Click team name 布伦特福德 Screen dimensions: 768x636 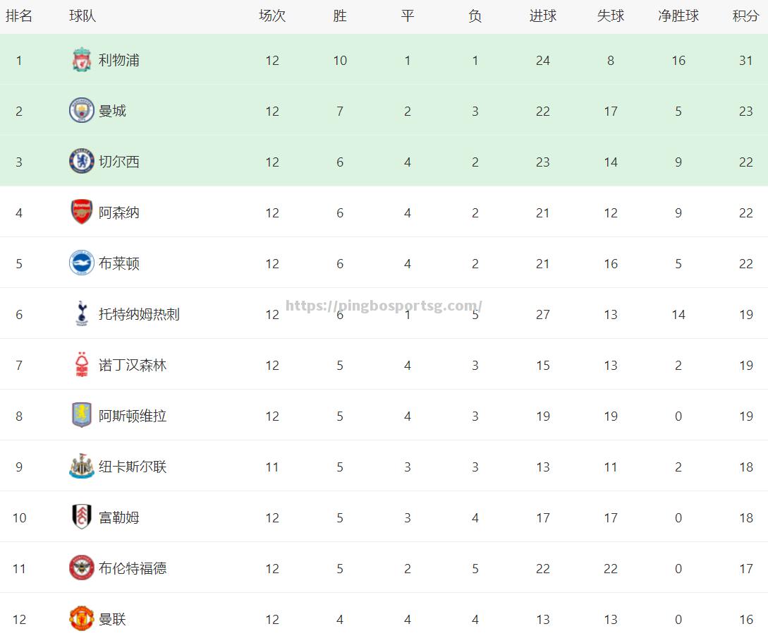(x=133, y=568)
